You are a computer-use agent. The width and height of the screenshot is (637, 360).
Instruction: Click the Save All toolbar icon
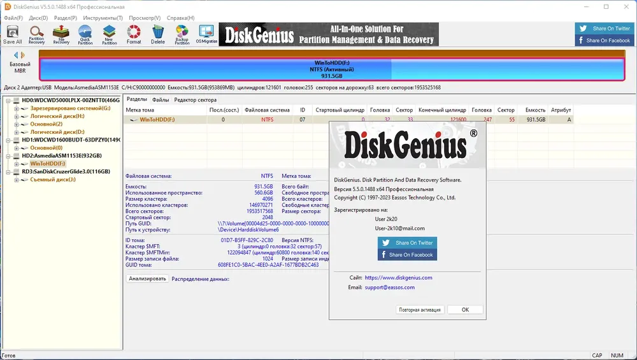tap(13, 34)
